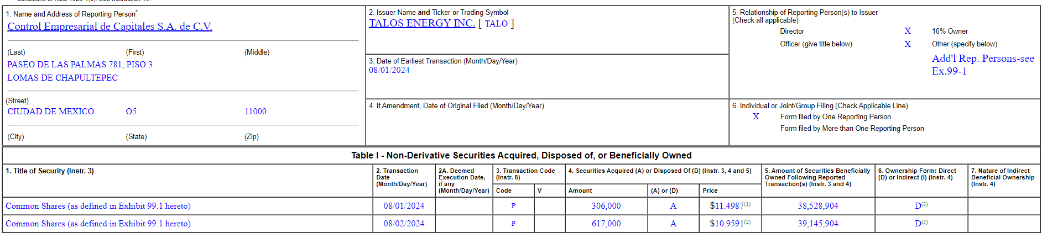Viewport: 1042px width, 233px height.
Task: Click the Transaction Date column header
Action: click(x=402, y=178)
